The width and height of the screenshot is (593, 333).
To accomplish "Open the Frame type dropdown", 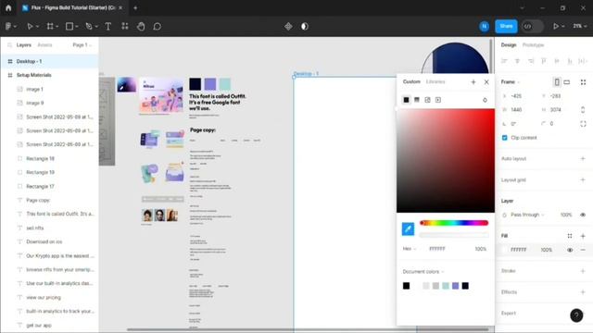I will pos(511,82).
